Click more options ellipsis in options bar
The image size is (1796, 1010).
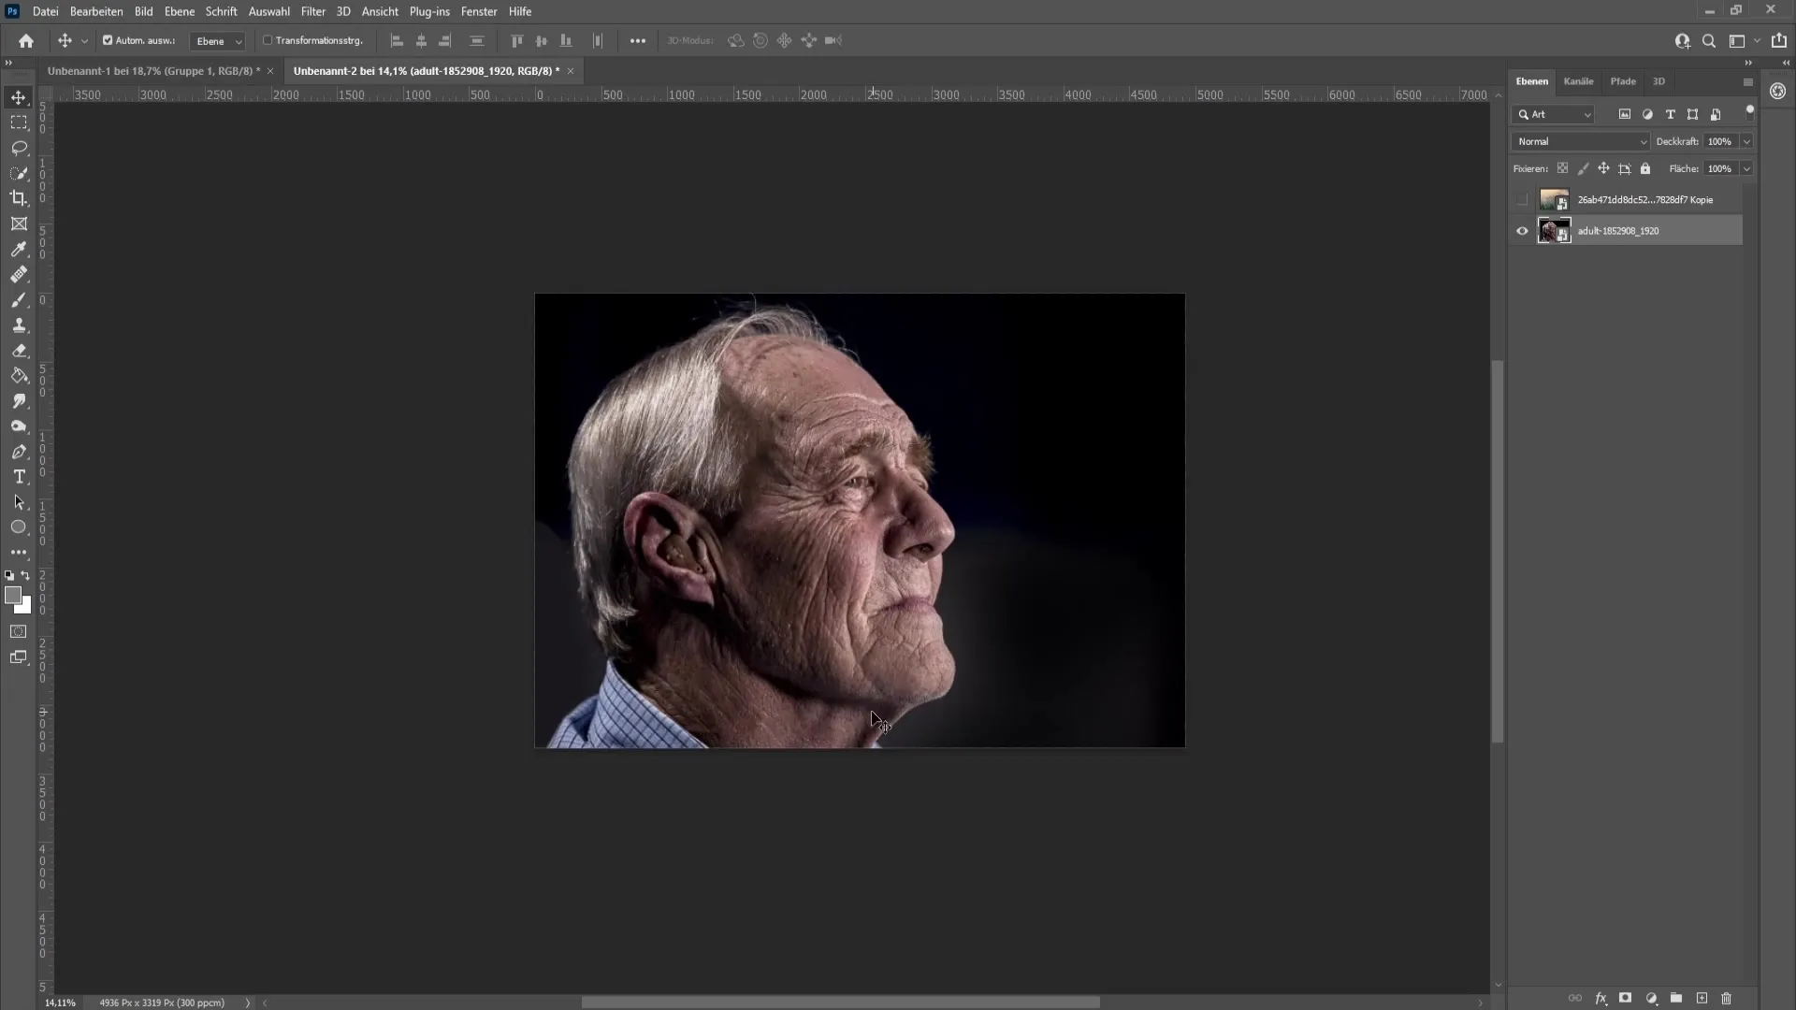pos(638,40)
